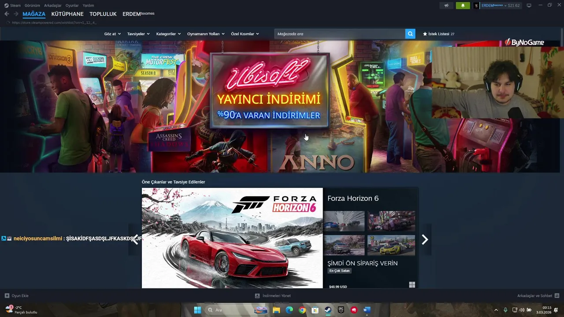Viewport: 564px width, 317px height.
Task: View the lower-right Forza screenshot thumbnail
Action: coord(391,245)
